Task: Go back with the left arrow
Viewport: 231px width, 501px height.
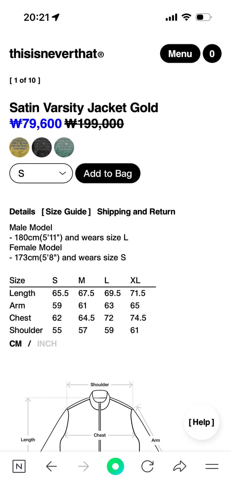Action: 51,466
